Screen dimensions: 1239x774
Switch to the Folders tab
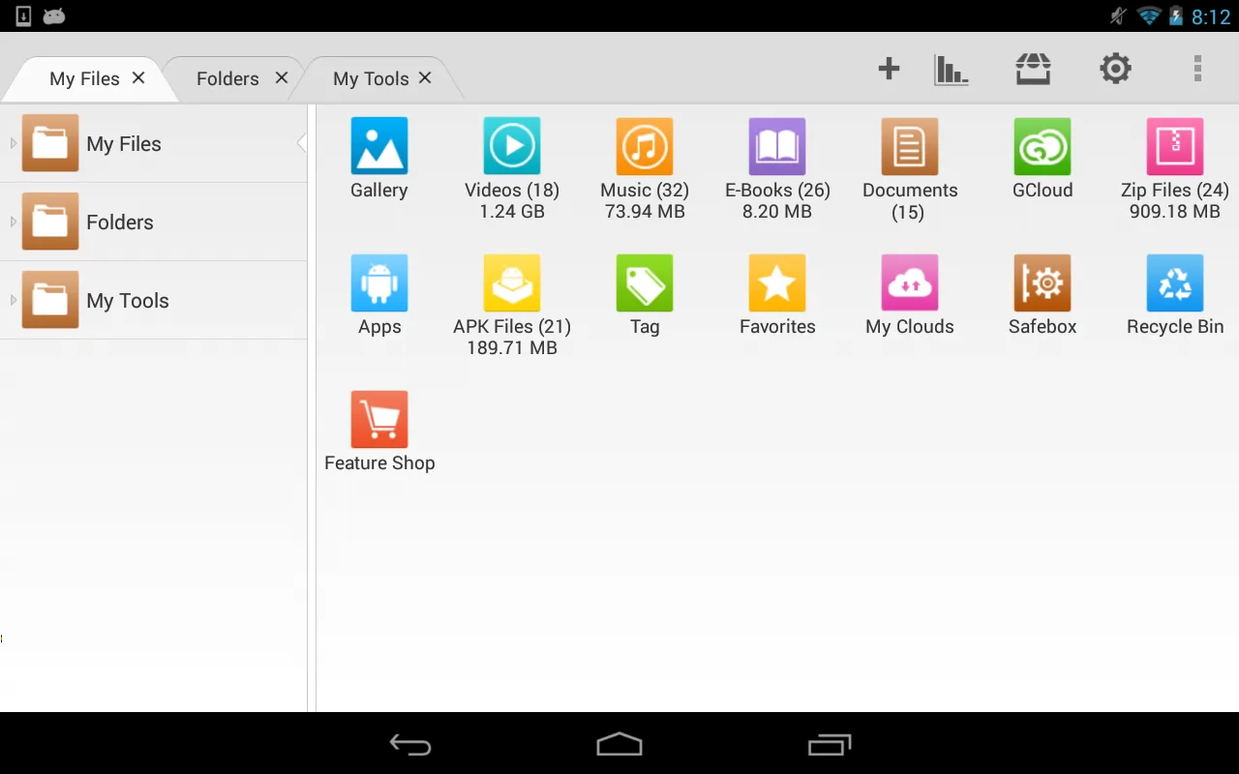click(x=227, y=77)
